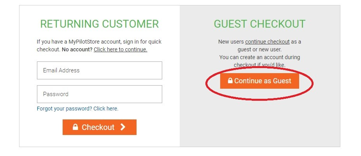Focus the Email Address field
This screenshot has height=156, width=361.
(x=99, y=70)
